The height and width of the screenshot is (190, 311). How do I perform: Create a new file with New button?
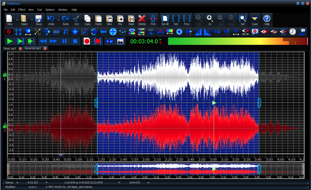pos(9,20)
